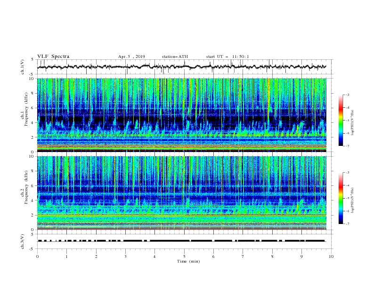The width and height of the screenshot is (373, 288).
Task: Click the "VLF Spectra" title text
Action: [x=53, y=56]
